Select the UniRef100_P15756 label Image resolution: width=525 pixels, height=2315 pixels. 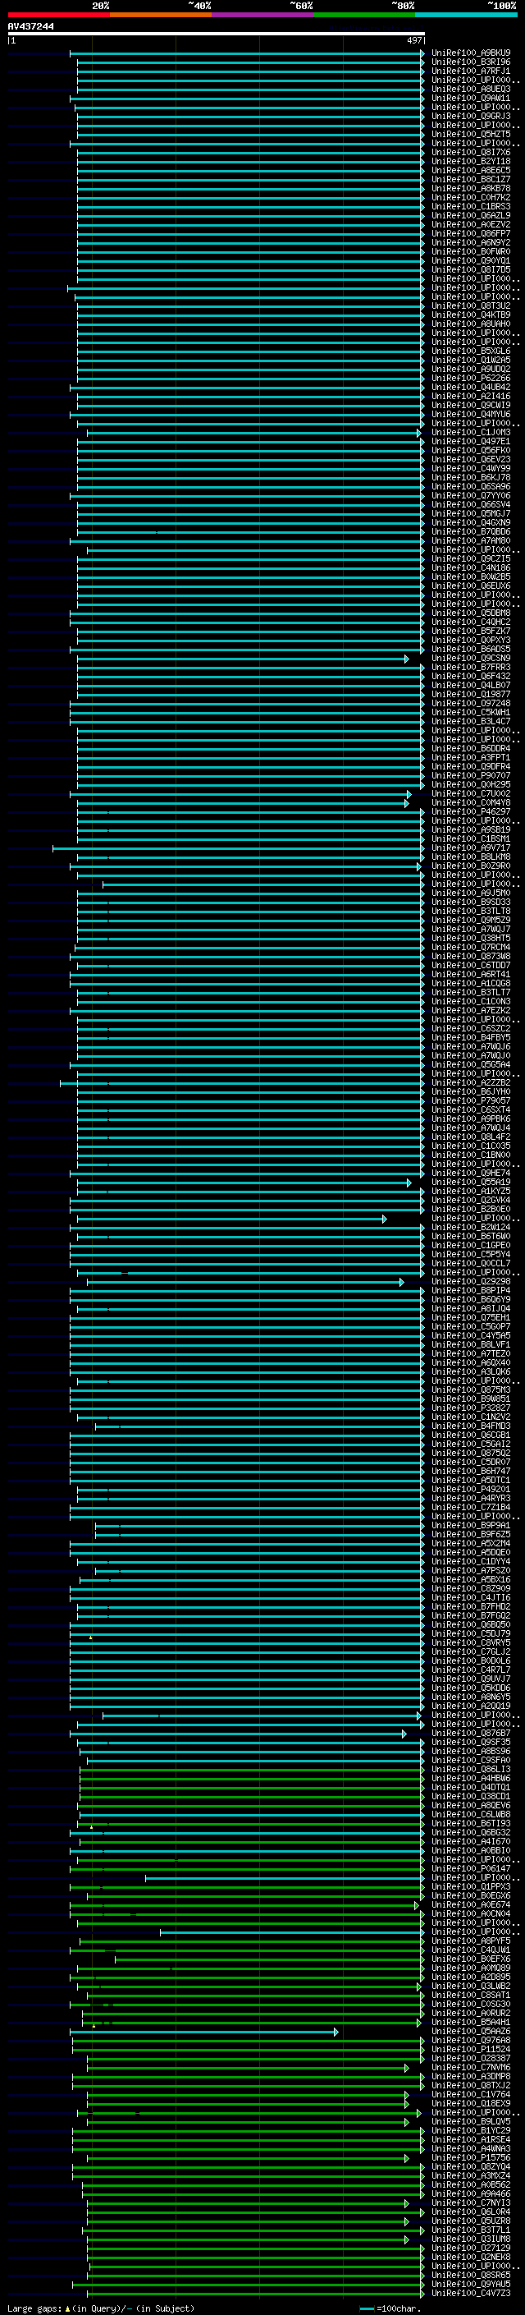(x=471, y=2157)
